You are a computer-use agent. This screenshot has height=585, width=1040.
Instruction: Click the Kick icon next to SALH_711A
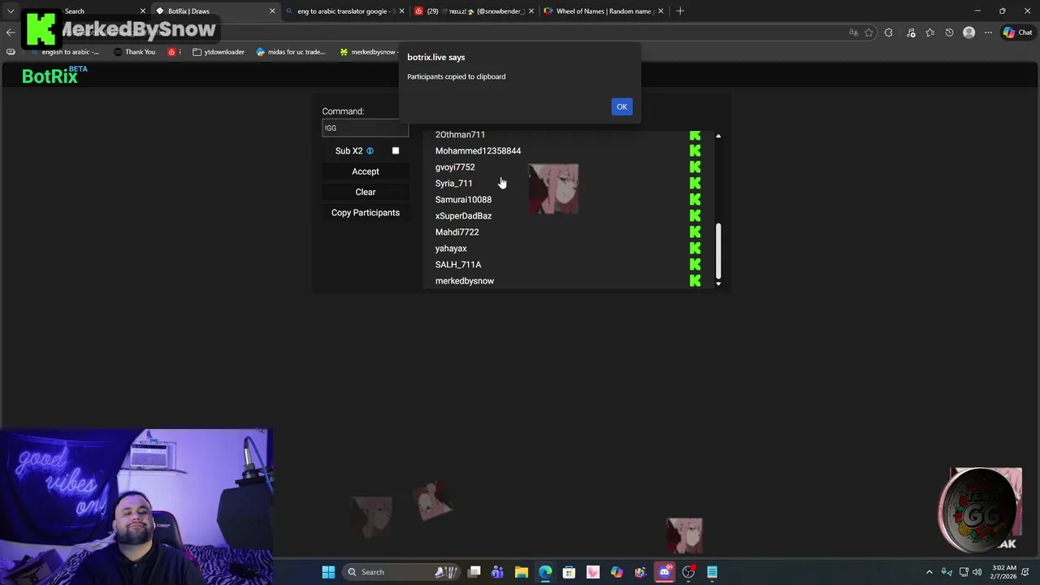(x=695, y=264)
